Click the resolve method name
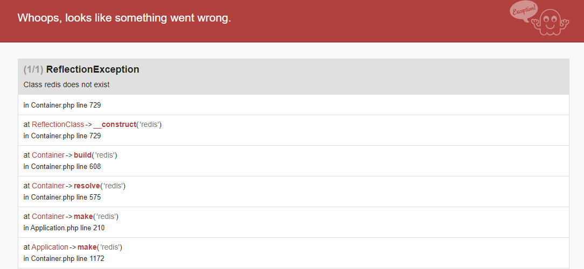The image size is (584, 269). click(x=87, y=185)
